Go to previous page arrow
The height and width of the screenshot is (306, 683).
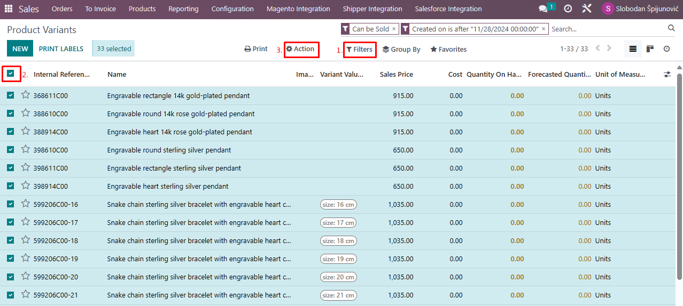coord(597,49)
